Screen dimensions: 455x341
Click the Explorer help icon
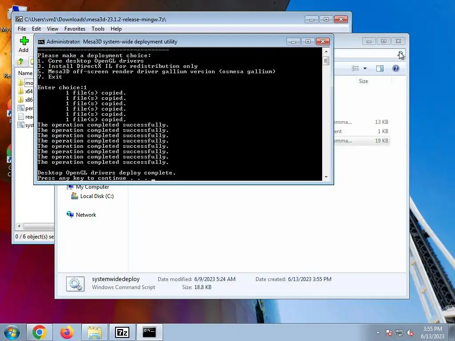(x=396, y=68)
